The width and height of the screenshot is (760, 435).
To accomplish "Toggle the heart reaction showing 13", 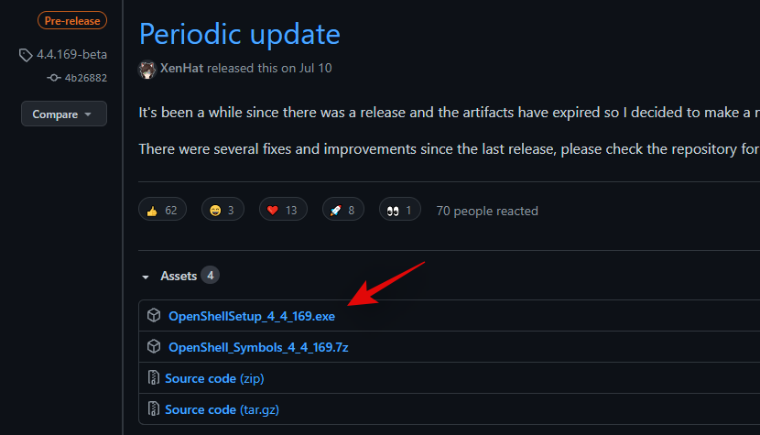I will point(283,210).
